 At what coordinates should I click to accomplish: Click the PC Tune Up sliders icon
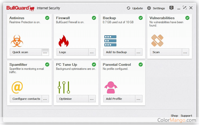(64, 87)
